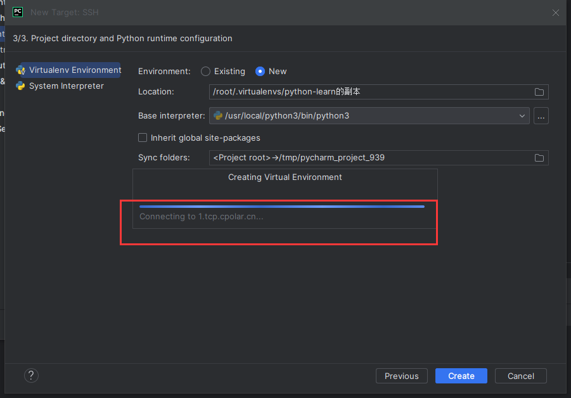Go back with the Previous button
Screen dimensions: 571x398
[401, 376]
